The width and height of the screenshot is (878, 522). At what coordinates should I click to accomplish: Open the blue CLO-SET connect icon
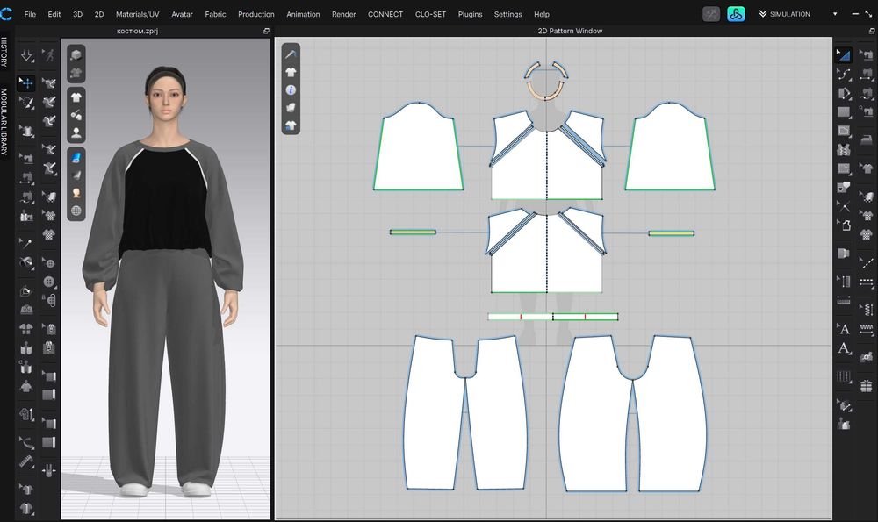click(x=736, y=14)
